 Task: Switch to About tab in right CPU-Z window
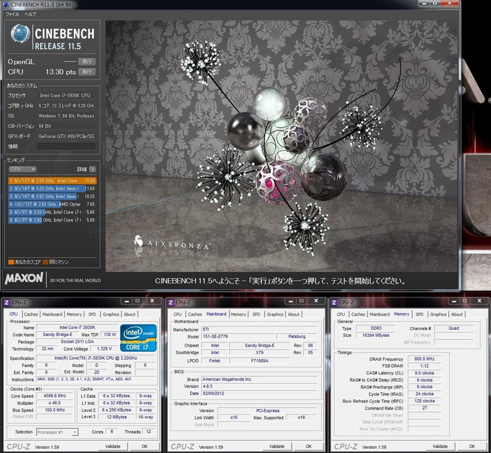tap(457, 314)
